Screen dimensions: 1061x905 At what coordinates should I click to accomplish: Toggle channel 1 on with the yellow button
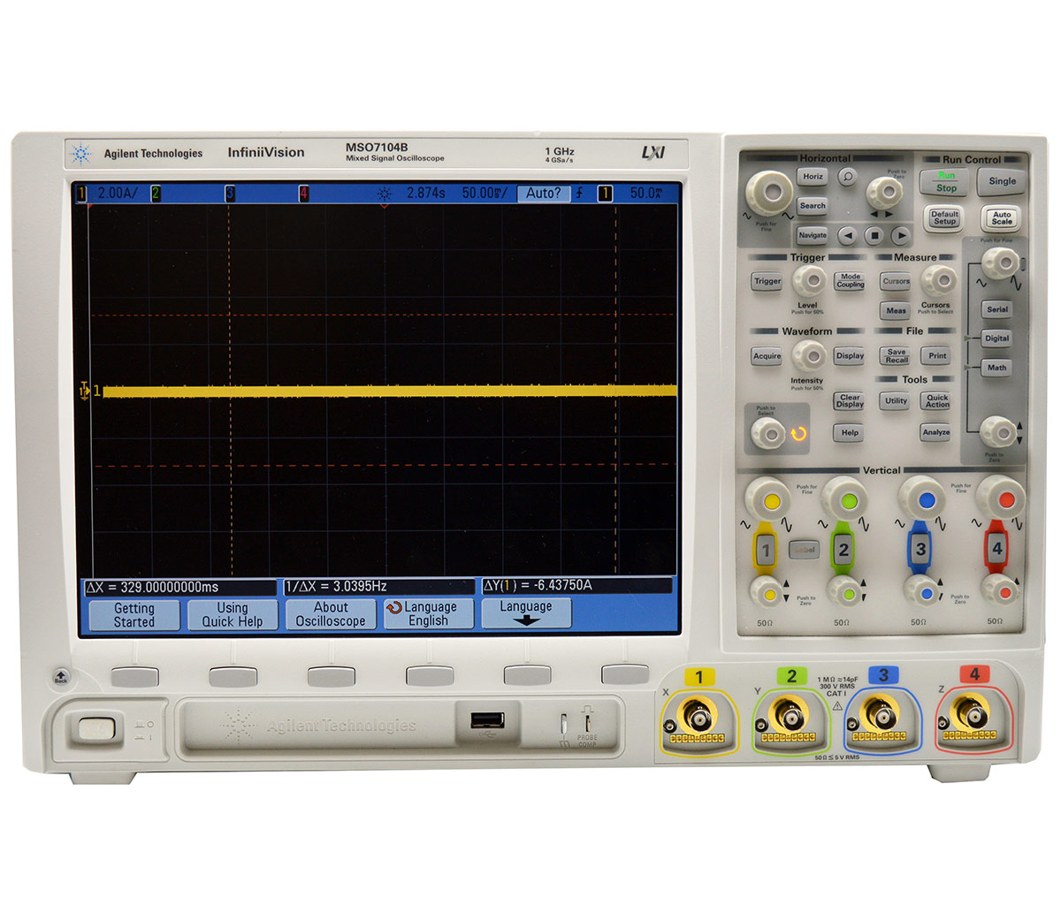[x=766, y=551]
